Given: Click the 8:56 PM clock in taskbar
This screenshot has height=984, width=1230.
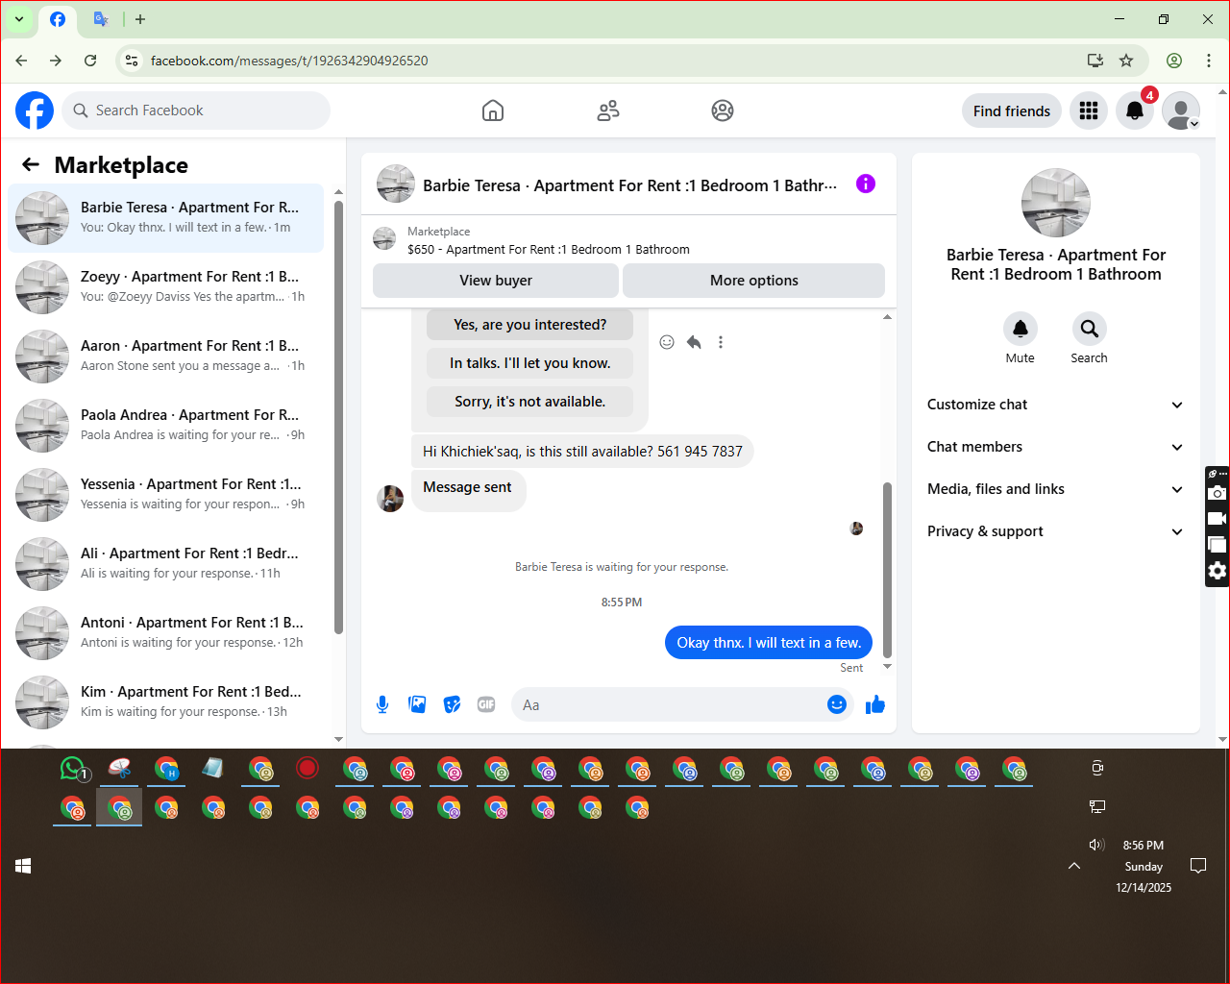Looking at the screenshot, I should pos(1144,846).
